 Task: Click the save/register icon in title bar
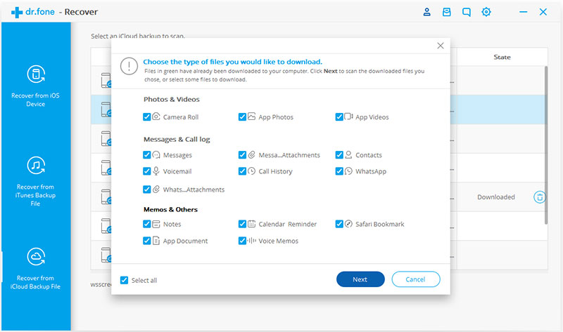[x=446, y=12]
